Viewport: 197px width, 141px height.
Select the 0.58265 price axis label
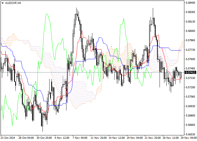pyautogui.click(x=190, y=12)
